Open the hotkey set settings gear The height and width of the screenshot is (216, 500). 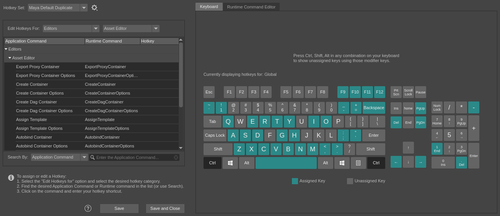click(94, 8)
